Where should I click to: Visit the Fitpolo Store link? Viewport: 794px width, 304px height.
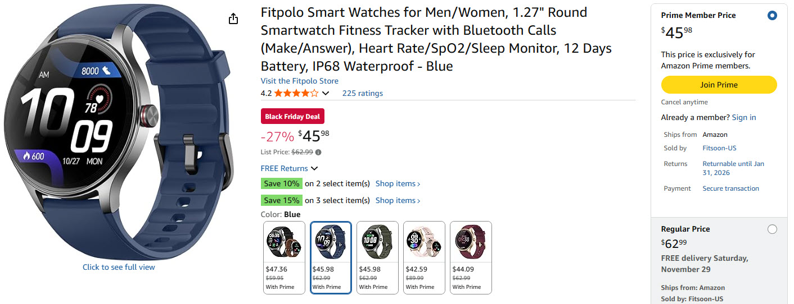click(x=299, y=81)
